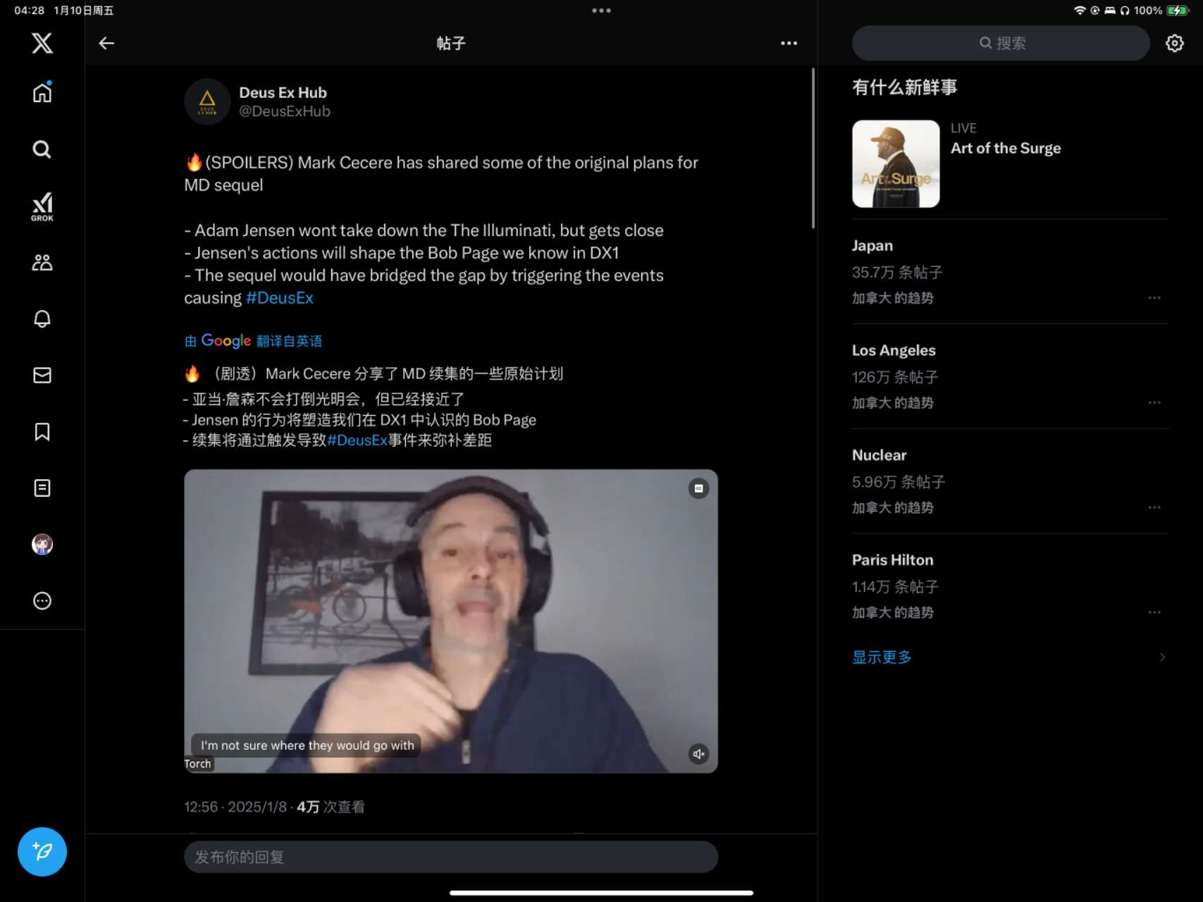The height and width of the screenshot is (902, 1203).
Task: Open the #DeusEx hashtag in original post
Action: [x=280, y=298]
